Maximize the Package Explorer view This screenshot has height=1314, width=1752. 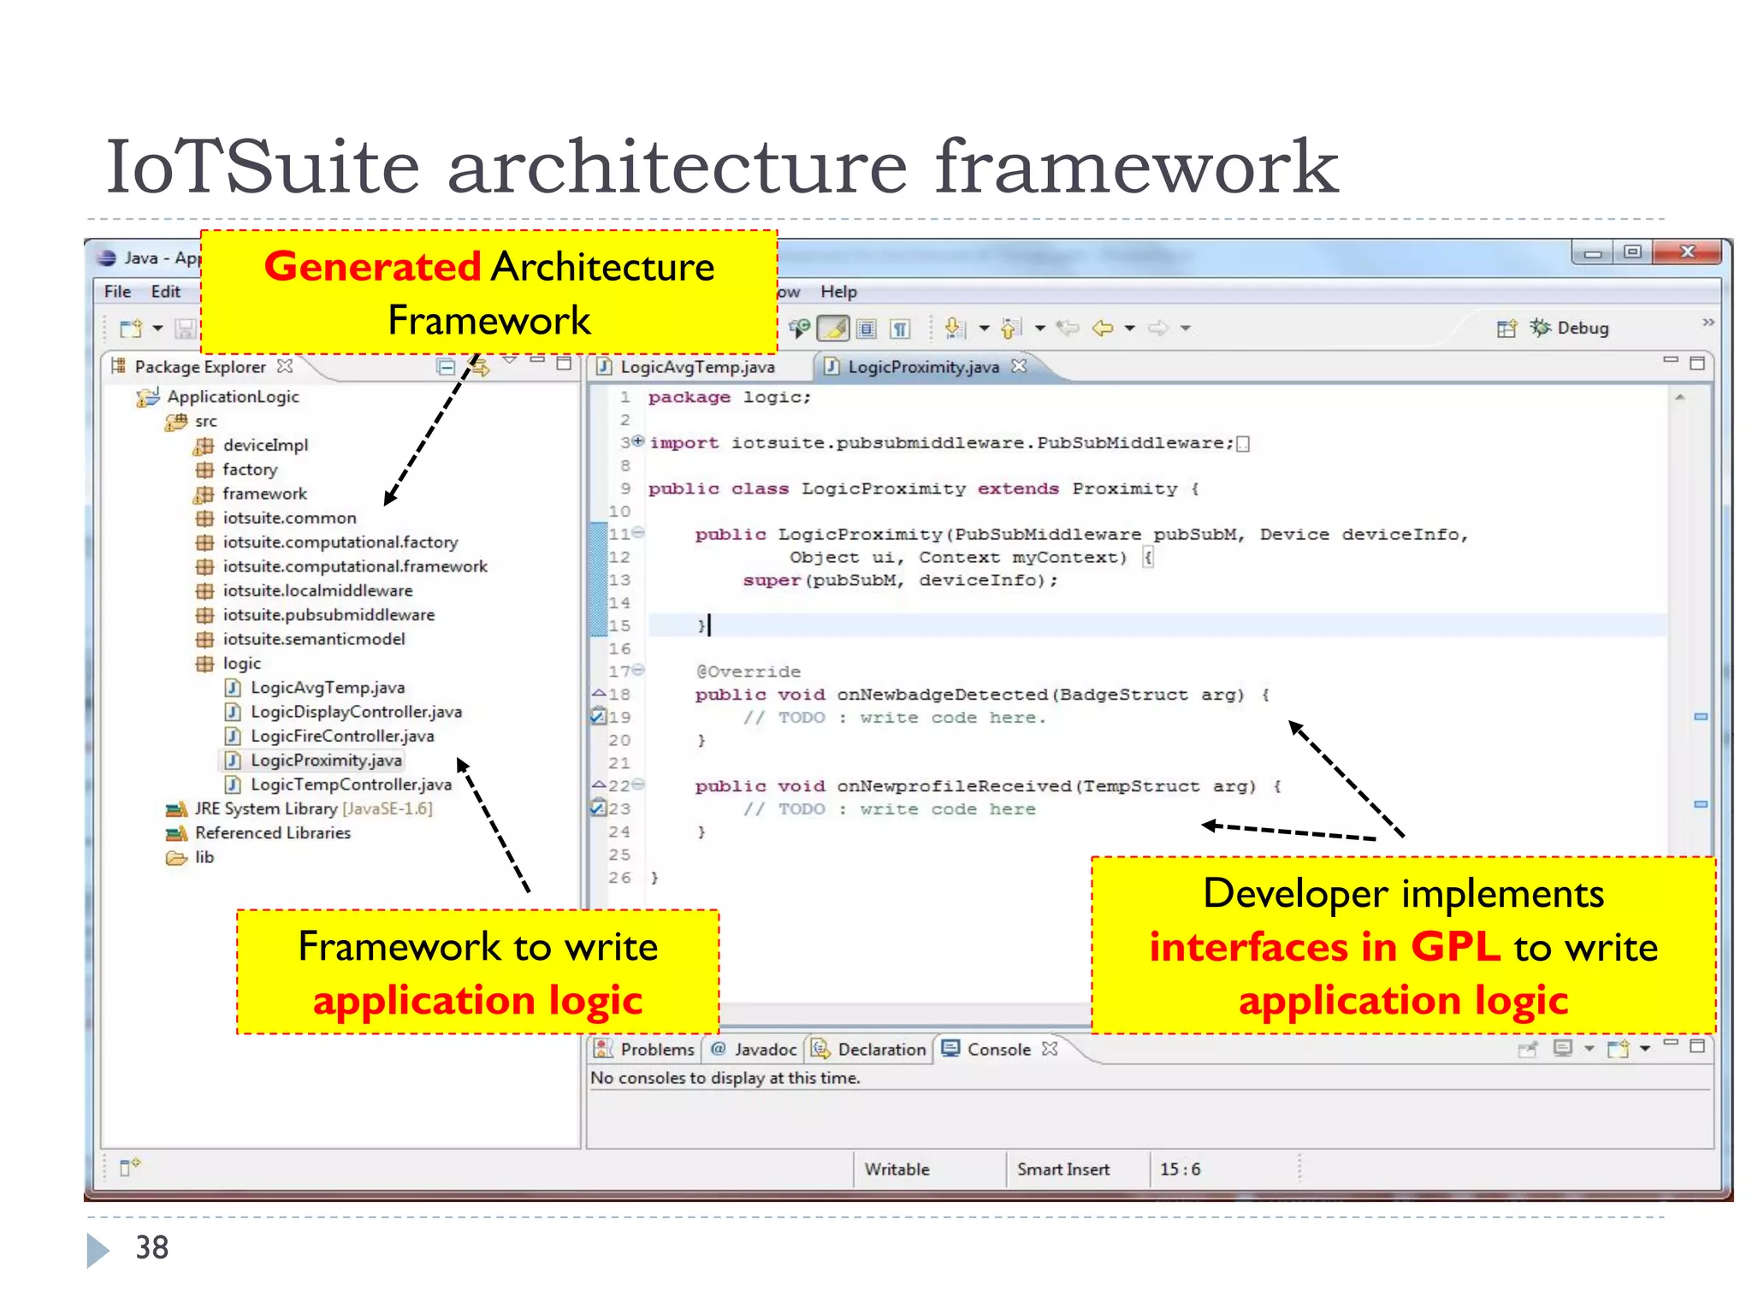tap(564, 363)
